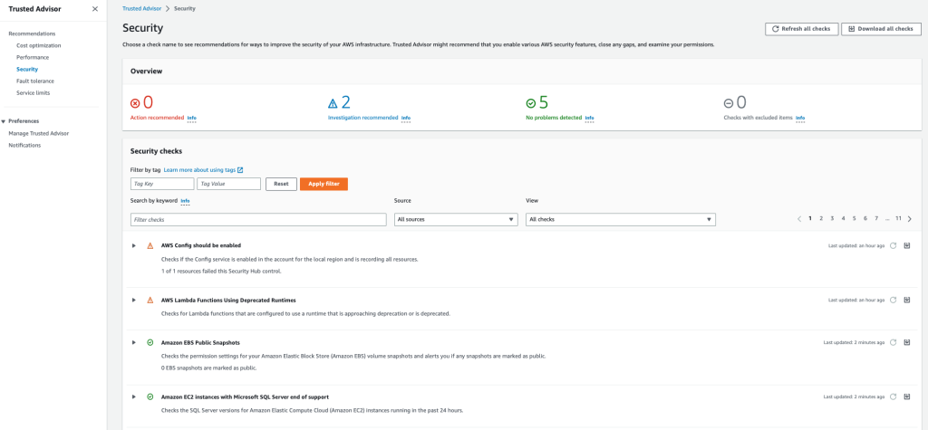
Task: Go to page 4 of checks
Action: pyautogui.click(x=844, y=219)
